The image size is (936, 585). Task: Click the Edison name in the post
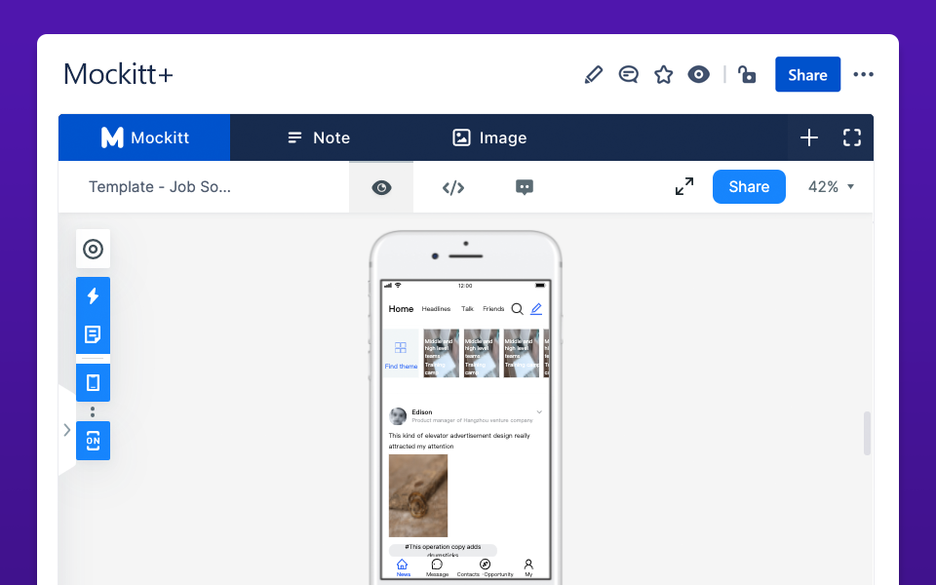[421, 411]
